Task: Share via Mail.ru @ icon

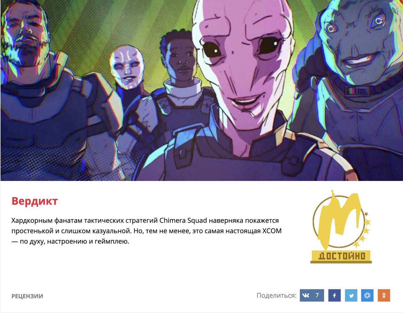Action: (367, 295)
